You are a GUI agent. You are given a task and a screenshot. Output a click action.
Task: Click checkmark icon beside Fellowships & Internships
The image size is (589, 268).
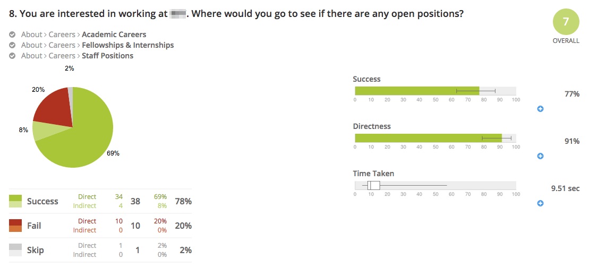coord(12,45)
